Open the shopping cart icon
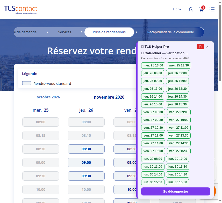The height and width of the screenshot is (203, 222). tap(202, 9)
